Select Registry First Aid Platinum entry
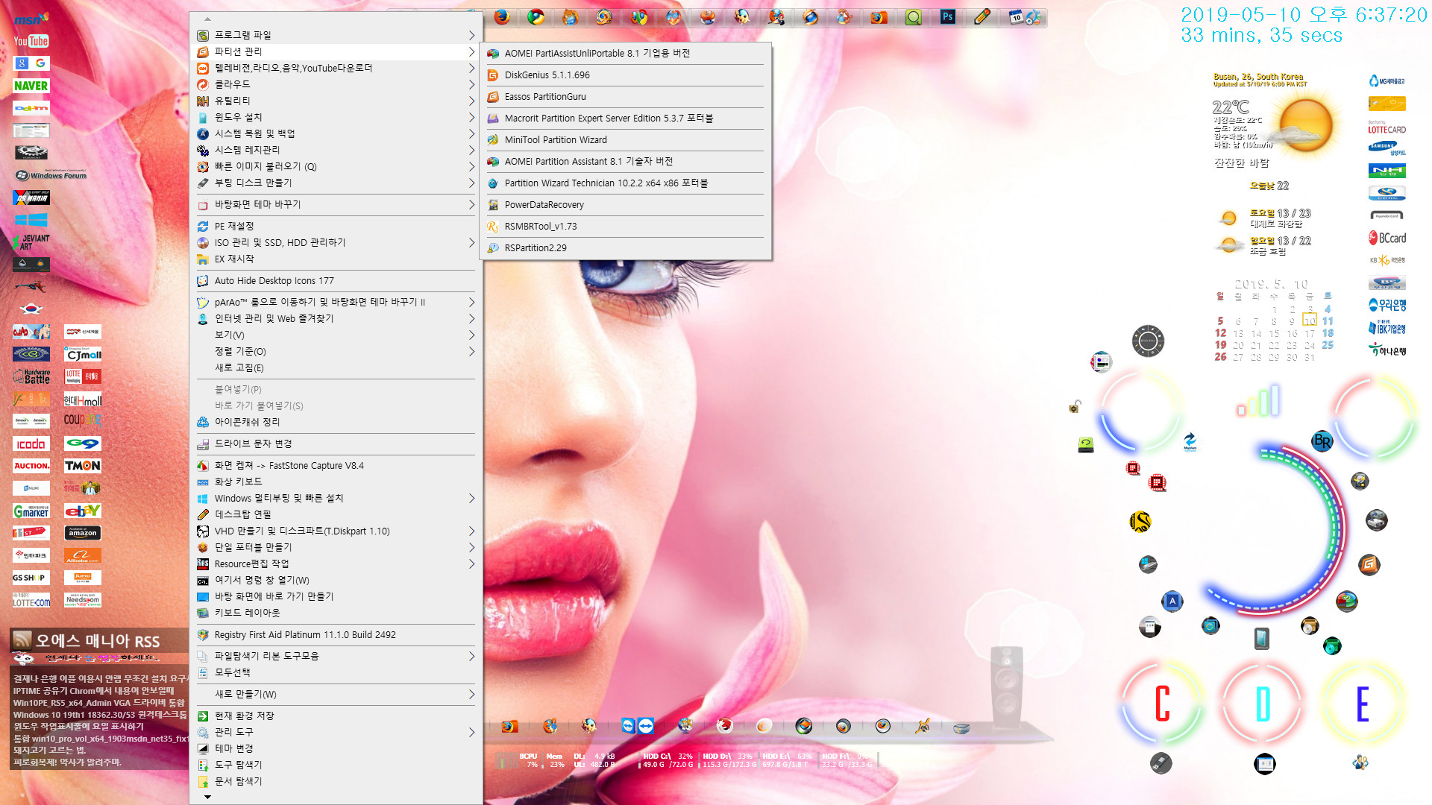 click(336, 635)
